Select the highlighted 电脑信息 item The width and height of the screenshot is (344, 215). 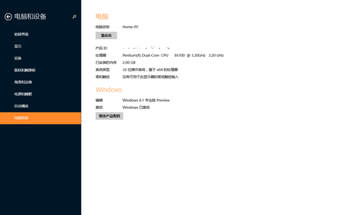tap(40, 118)
